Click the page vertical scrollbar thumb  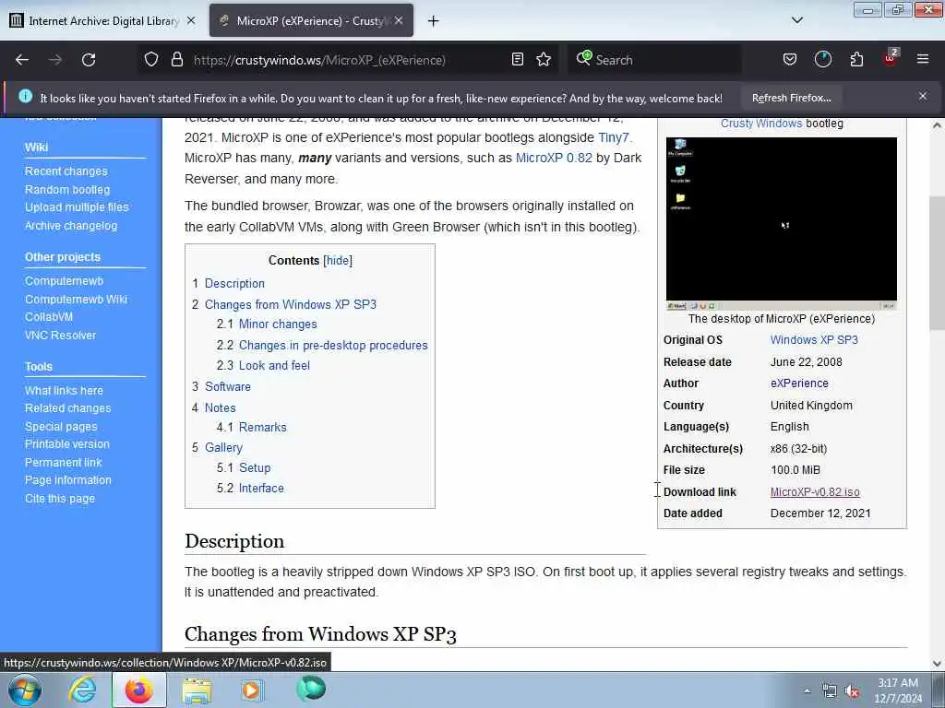(x=937, y=263)
